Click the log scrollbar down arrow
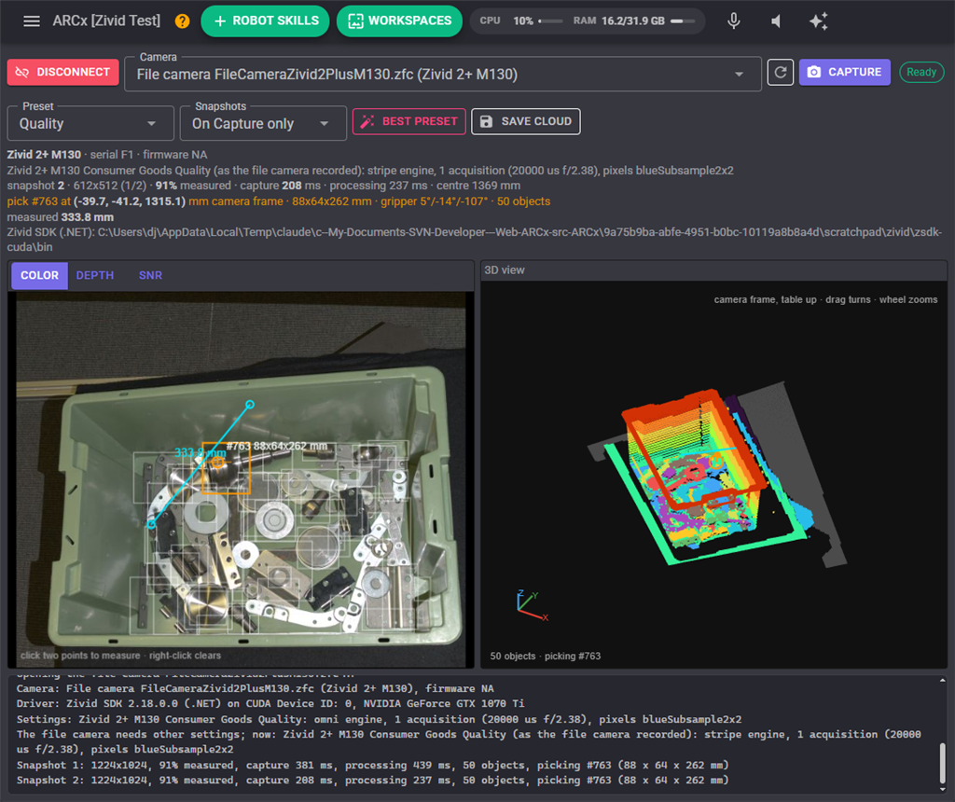The height and width of the screenshot is (802, 955). pyautogui.click(x=942, y=790)
